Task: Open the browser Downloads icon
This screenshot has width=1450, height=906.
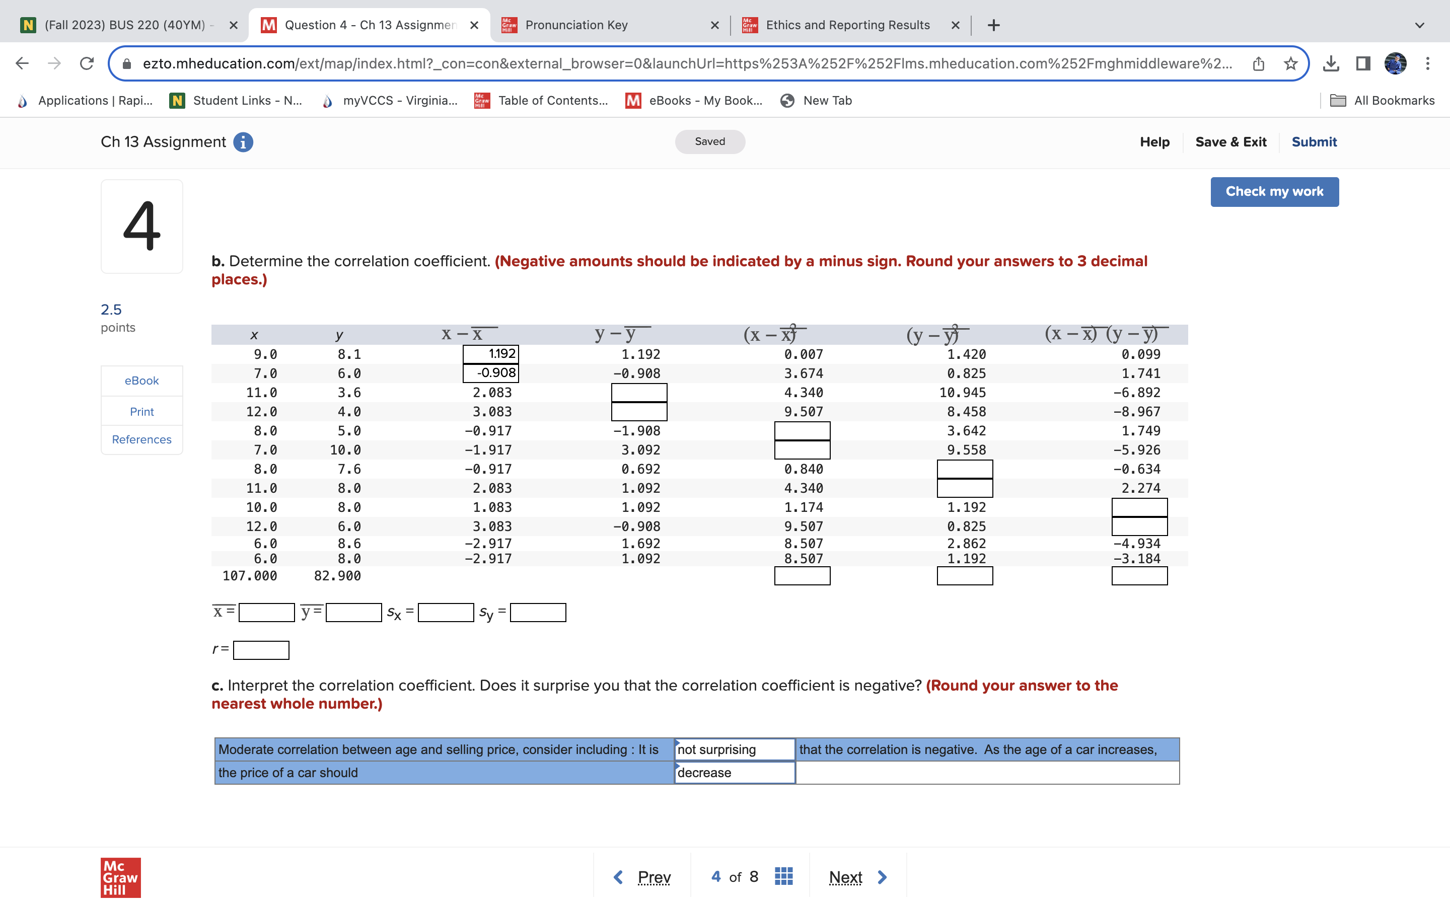Action: coord(1331,63)
